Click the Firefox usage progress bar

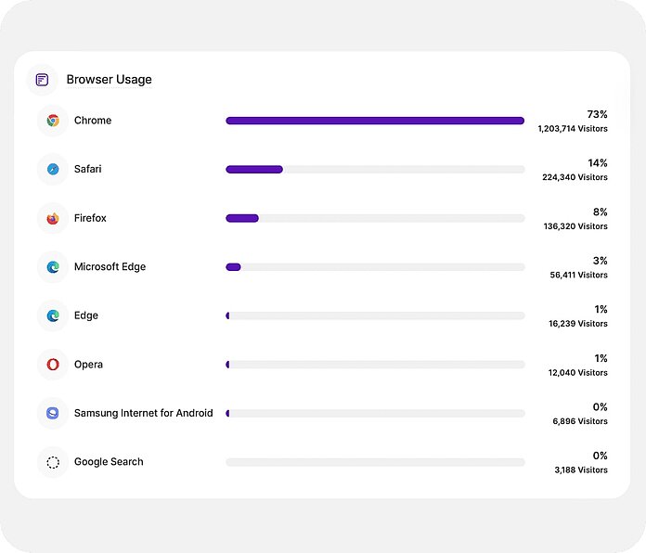pyautogui.click(x=375, y=218)
